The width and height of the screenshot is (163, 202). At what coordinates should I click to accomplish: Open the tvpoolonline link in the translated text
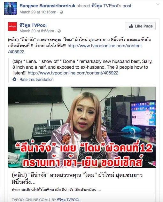(73, 73)
